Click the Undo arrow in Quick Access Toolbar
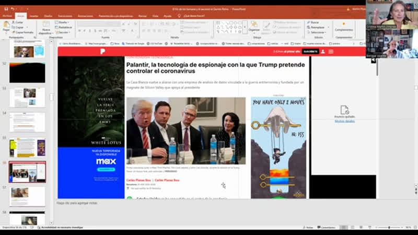Screen dimensions: 418x235 pos(12,9)
